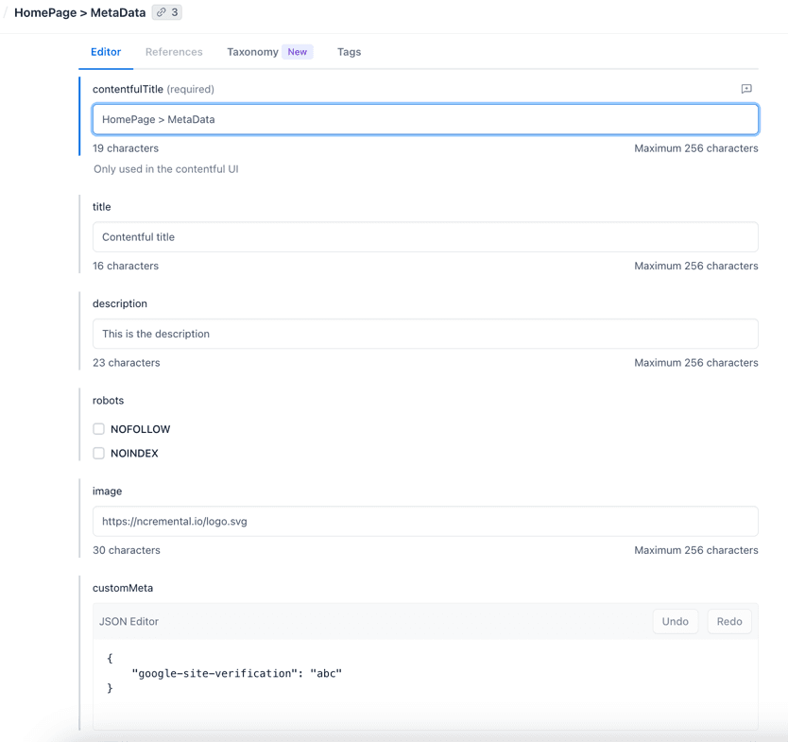Click the New badge next to Taxonomy

point(298,52)
